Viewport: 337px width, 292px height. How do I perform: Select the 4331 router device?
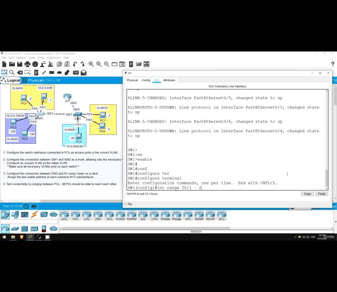point(64,216)
